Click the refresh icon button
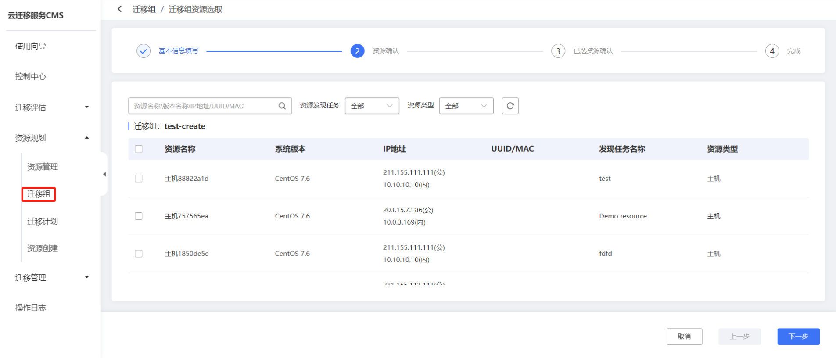The width and height of the screenshot is (836, 358). 510,106
